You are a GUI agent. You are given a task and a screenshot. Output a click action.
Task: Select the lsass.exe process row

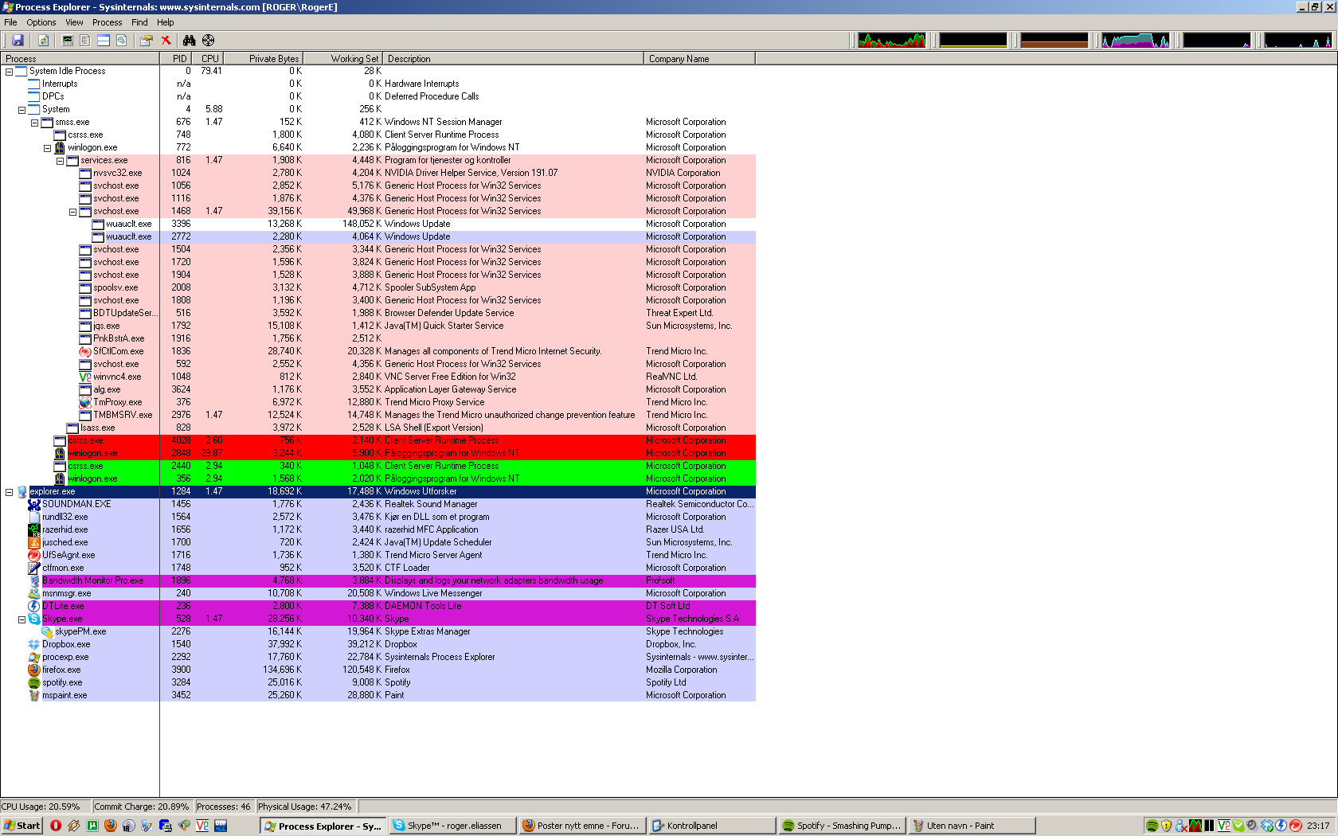coord(378,428)
